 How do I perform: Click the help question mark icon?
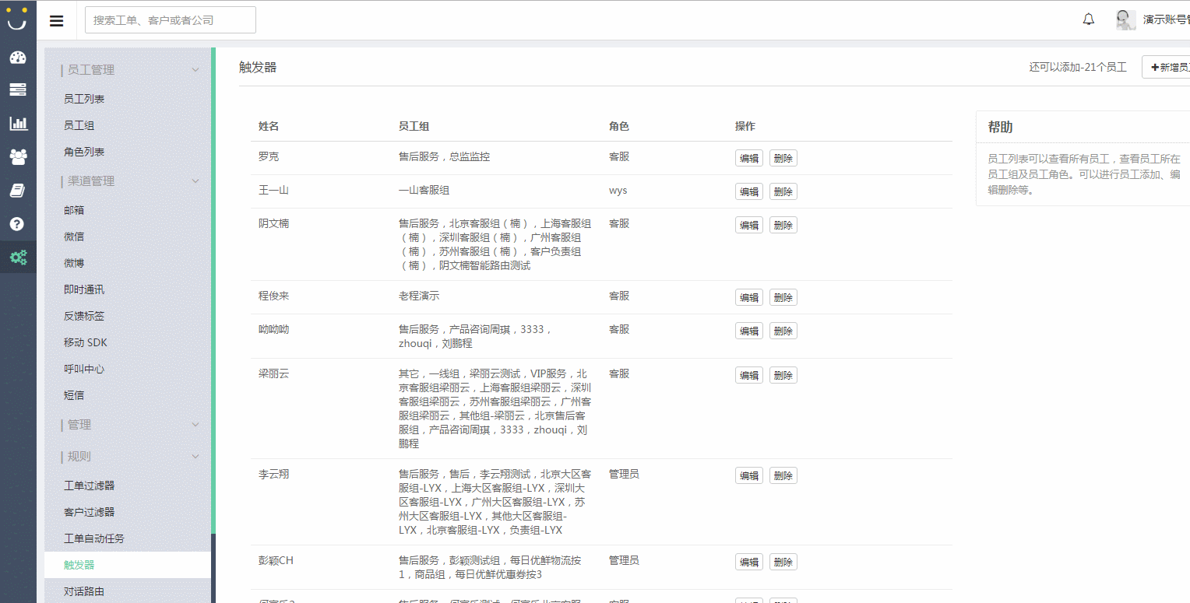18,224
